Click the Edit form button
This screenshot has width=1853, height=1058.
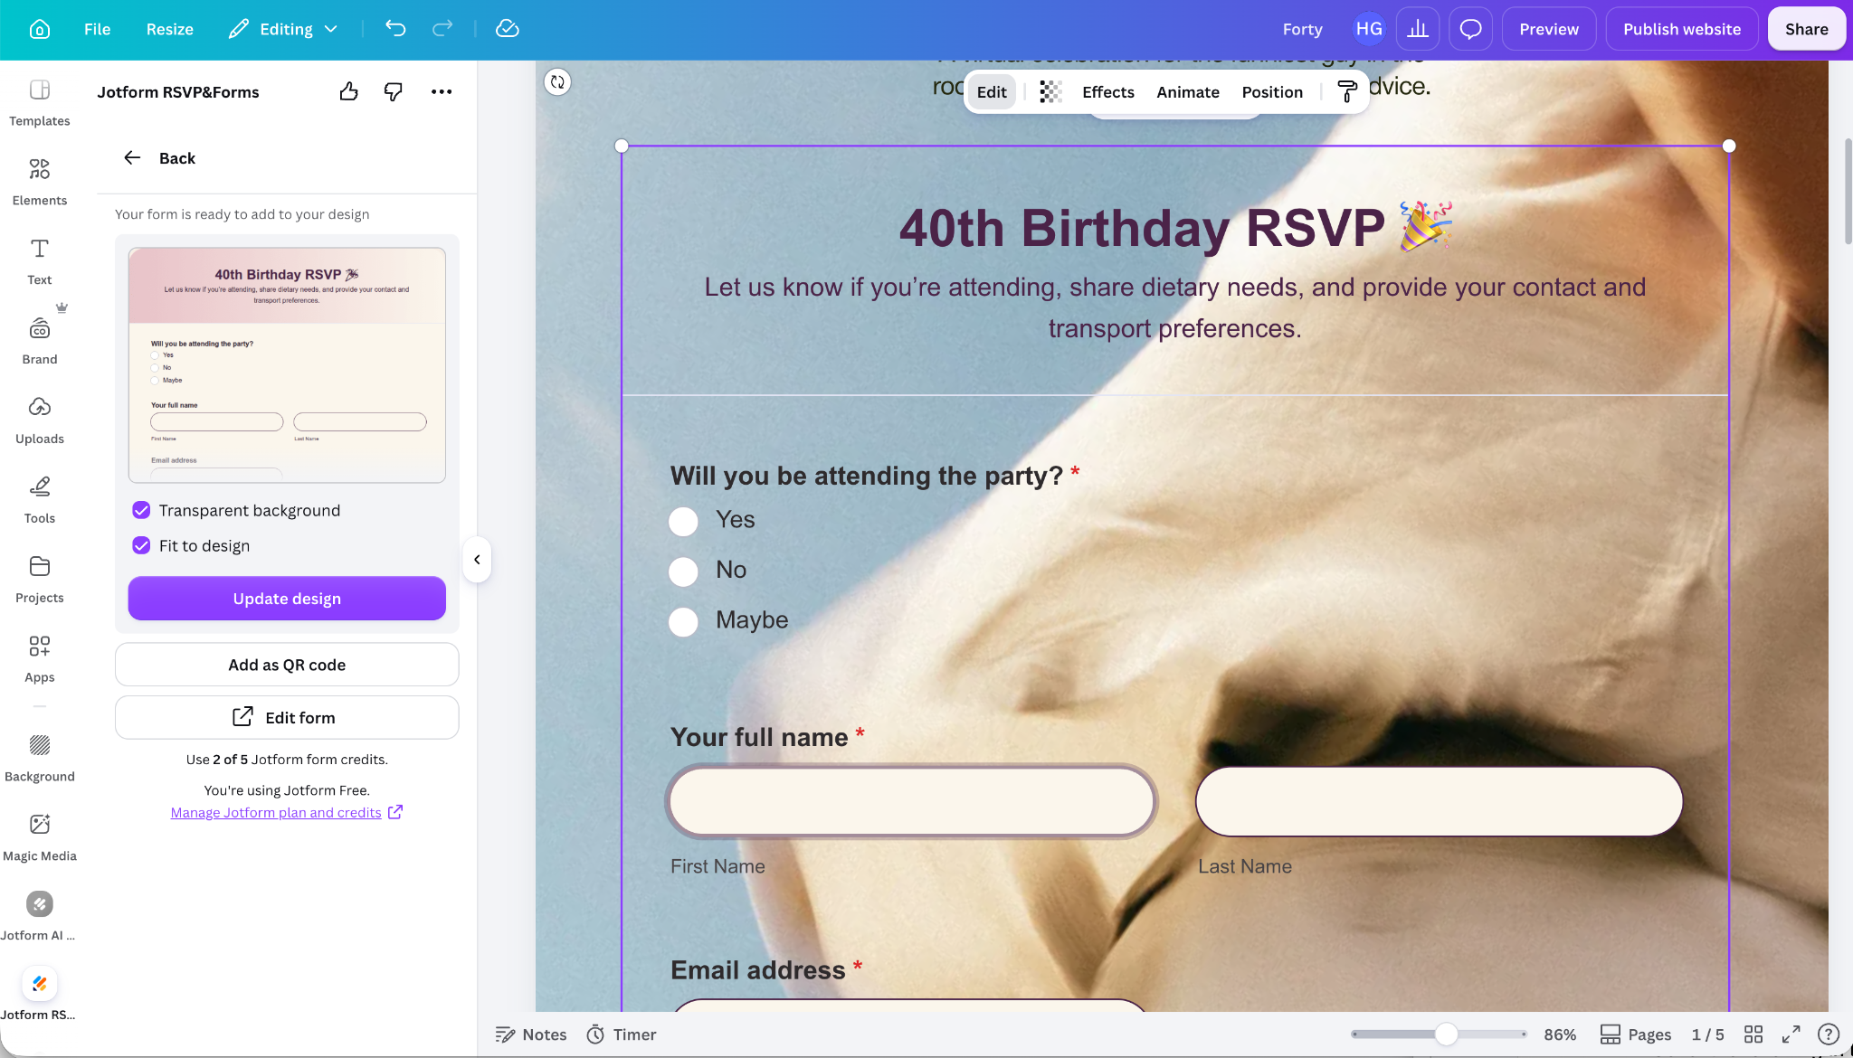(x=287, y=717)
